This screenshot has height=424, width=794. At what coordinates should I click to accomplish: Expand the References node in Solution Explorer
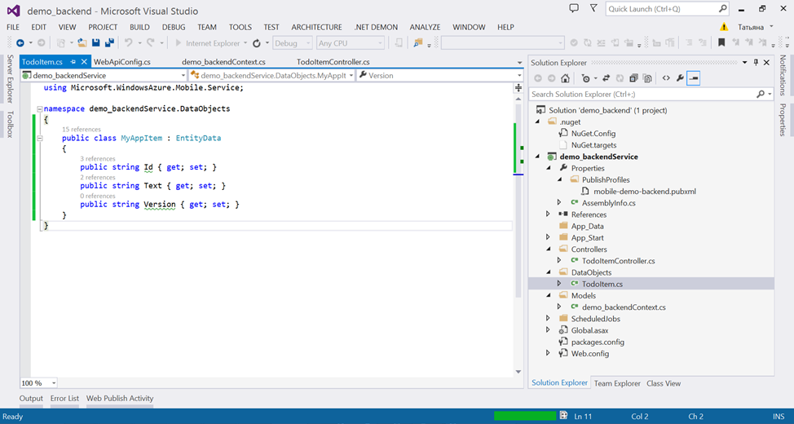(549, 214)
